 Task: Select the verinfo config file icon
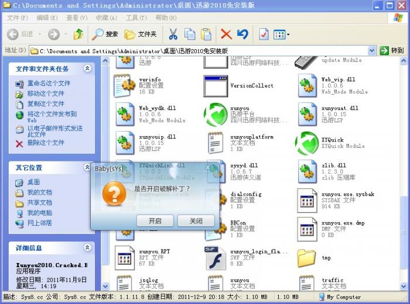coord(124,85)
